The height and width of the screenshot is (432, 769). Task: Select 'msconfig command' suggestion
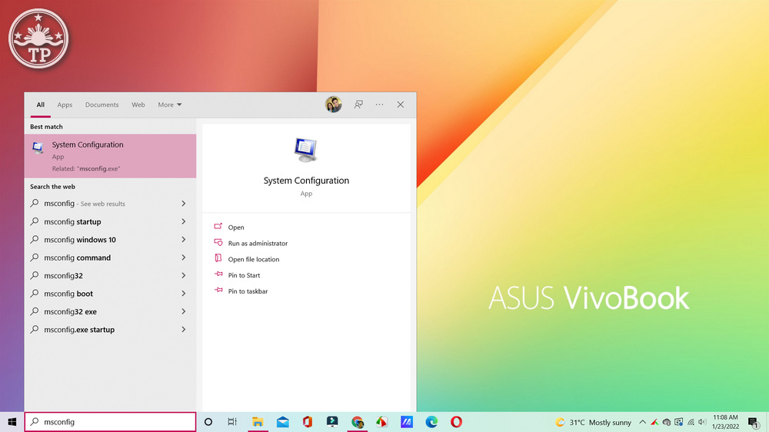[x=110, y=258]
